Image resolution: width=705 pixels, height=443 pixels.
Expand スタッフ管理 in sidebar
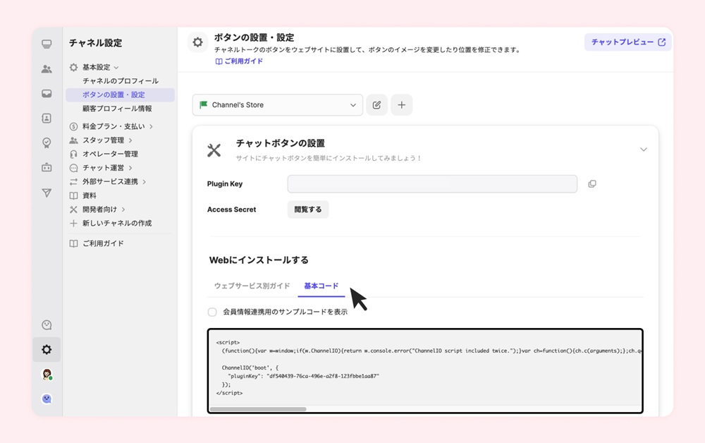coord(130,140)
